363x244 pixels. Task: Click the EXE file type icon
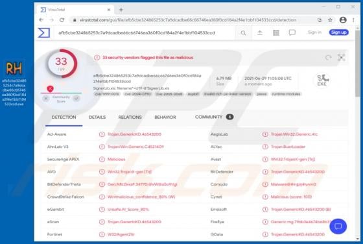coord(323,80)
